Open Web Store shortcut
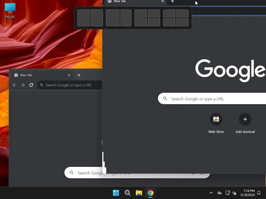Viewport: 266px width, 199px height. coord(216,123)
